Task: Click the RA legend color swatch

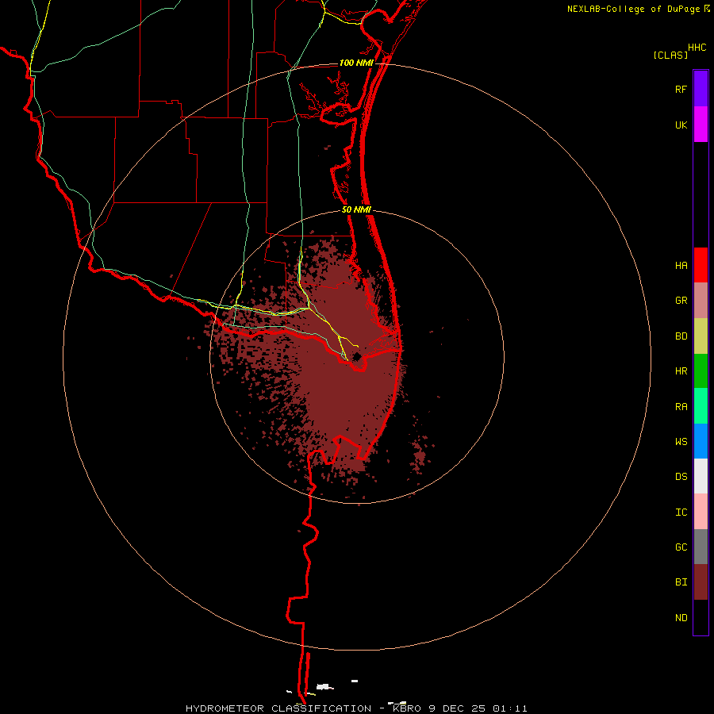Action: tap(701, 406)
